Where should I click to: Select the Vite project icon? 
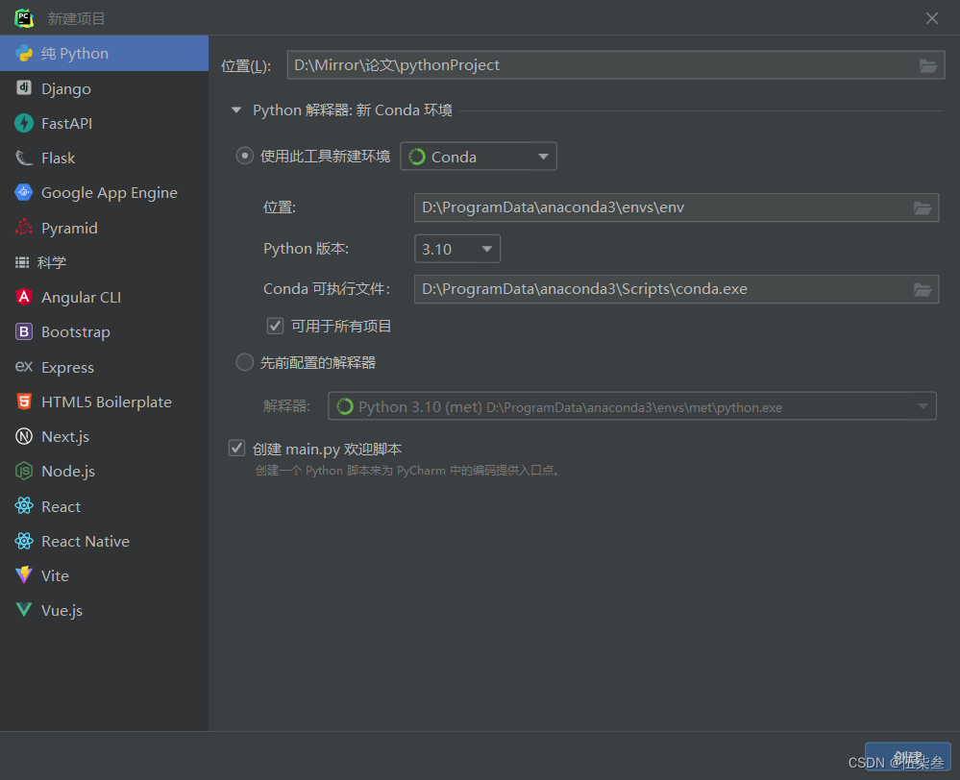[23, 575]
